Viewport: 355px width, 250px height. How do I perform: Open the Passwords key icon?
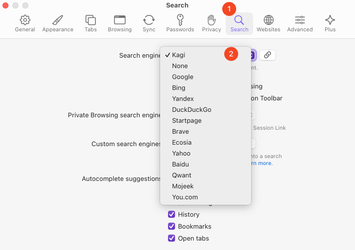click(x=180, y=20)
